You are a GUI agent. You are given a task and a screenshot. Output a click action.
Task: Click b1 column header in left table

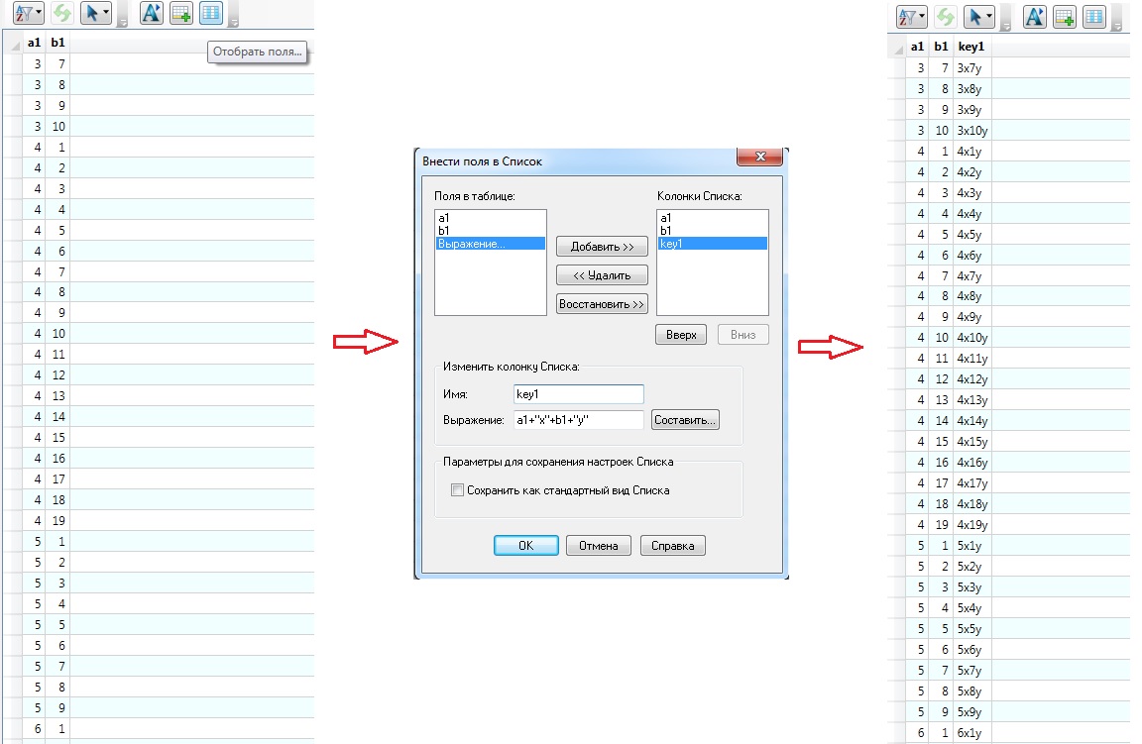[x=57, y=43]
